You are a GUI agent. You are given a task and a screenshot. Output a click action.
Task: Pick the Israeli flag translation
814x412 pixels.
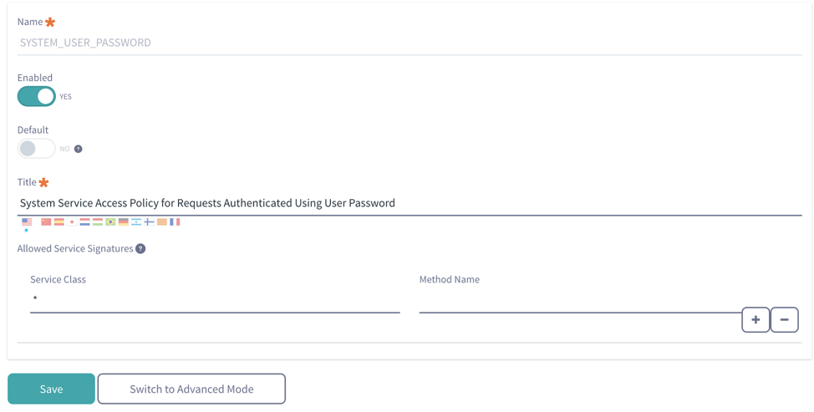136,222
